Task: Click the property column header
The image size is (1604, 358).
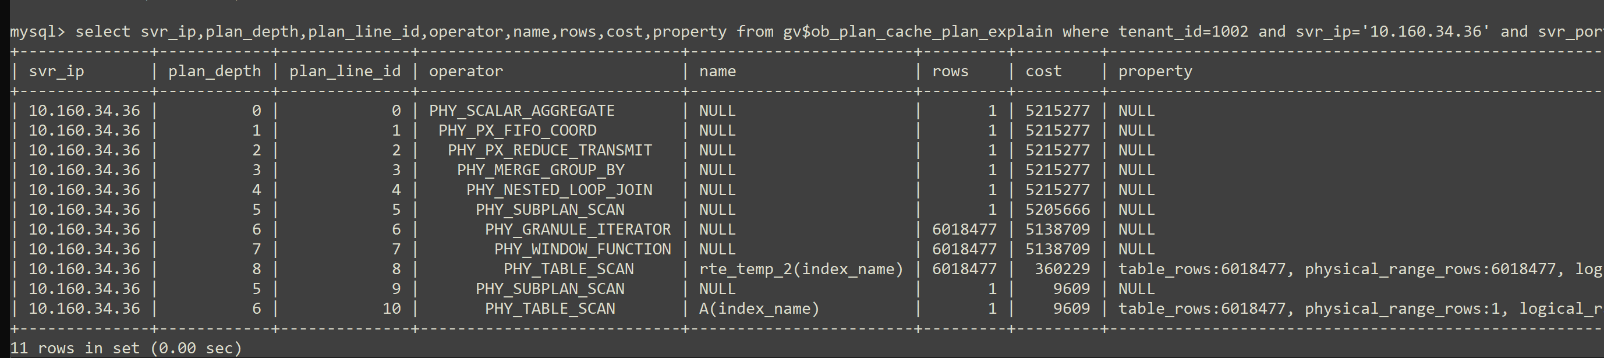Action: point(1155,72)
